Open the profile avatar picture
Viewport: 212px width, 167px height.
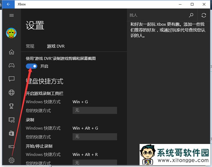[x=11, y=33]
